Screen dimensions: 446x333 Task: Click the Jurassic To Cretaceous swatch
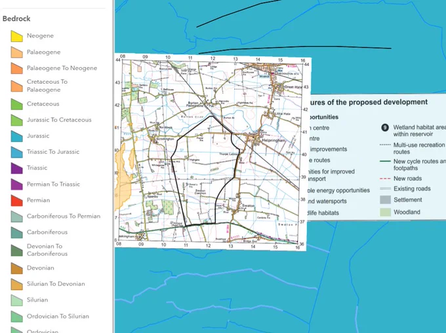pyautogui.click(x=17, y=120)
